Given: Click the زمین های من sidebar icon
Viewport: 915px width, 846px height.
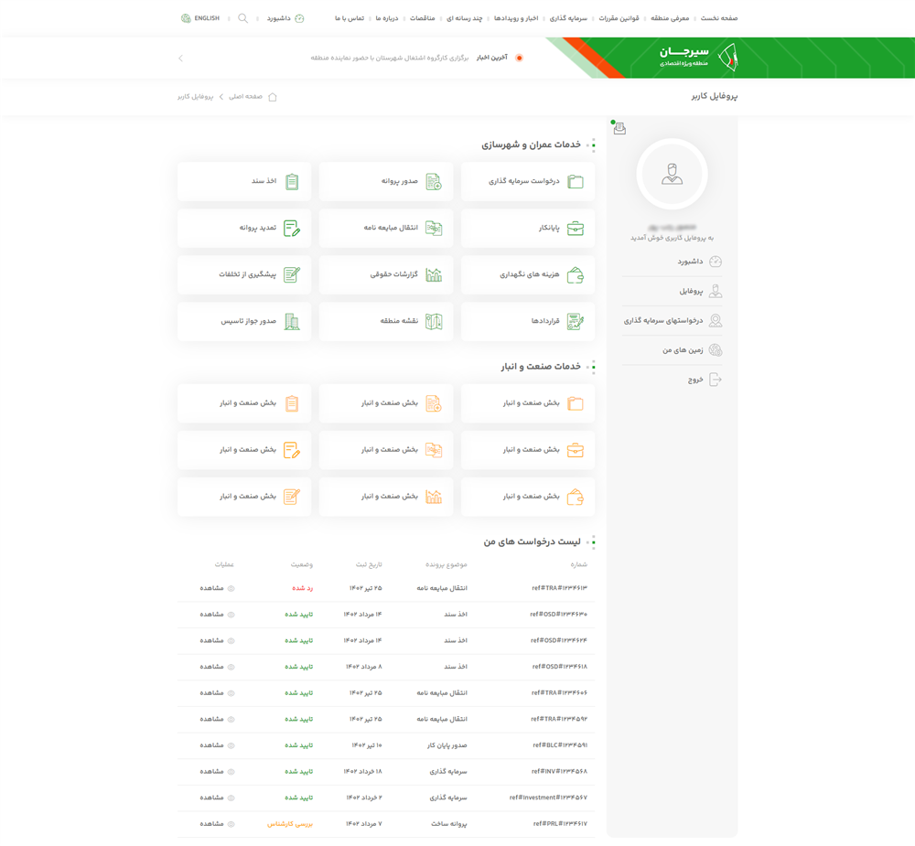Looking at the screenshot, I should 716,350.
